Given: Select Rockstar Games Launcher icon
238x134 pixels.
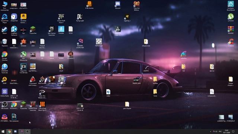Looking at the screenshot, I should 23,18.
